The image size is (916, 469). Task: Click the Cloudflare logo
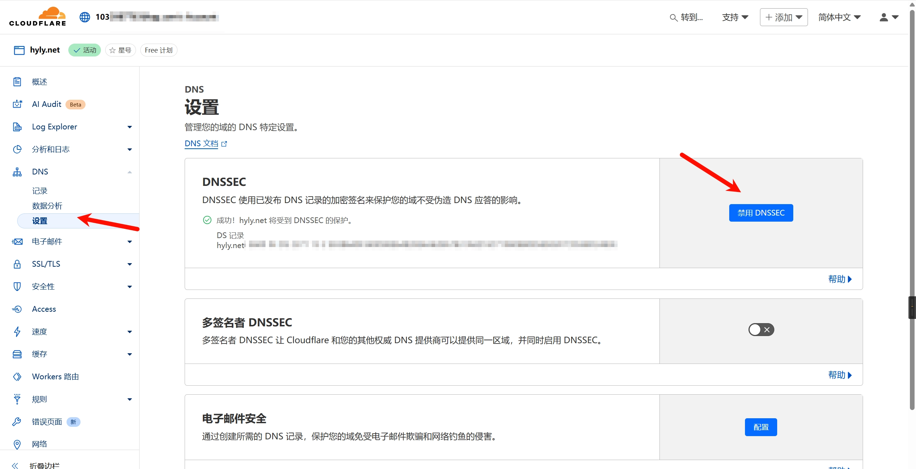click(38, 16)
